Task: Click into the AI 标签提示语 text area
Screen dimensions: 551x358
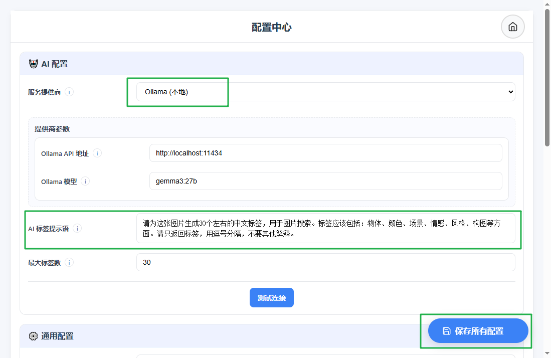Action: 325,229
